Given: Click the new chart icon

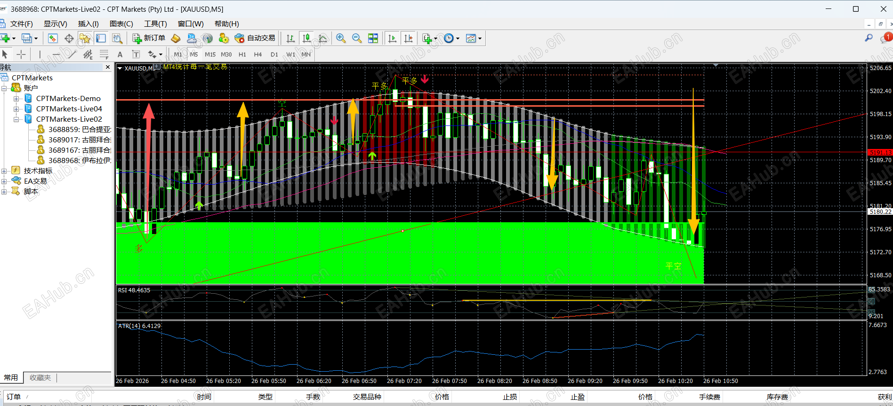Looking at the screenshot, I should point(5,38).
